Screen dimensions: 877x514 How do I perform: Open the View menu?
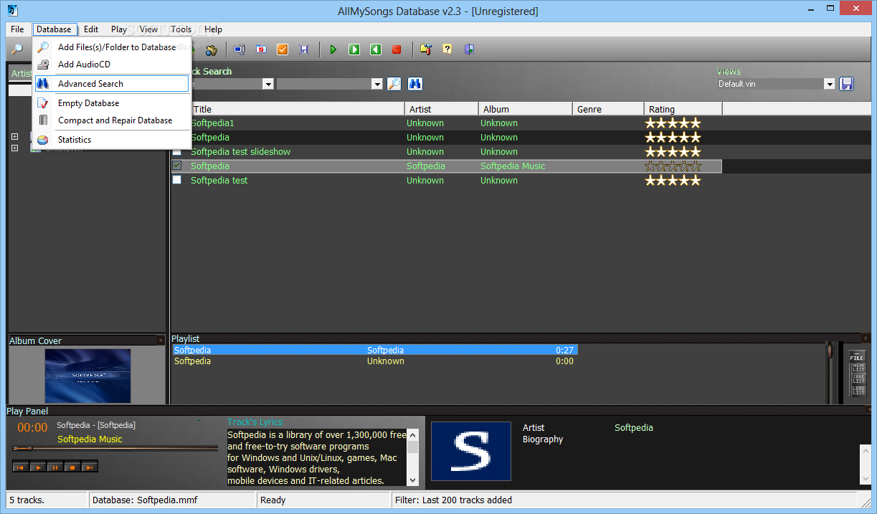(x=149, y=29)
